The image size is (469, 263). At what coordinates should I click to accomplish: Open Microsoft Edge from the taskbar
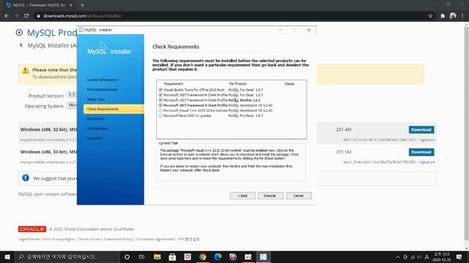[218, 256]
